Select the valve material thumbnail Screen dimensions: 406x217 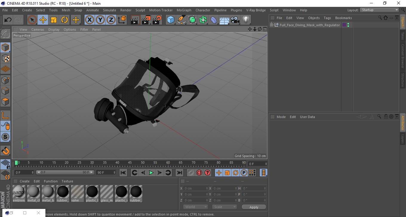coord(77,193)
